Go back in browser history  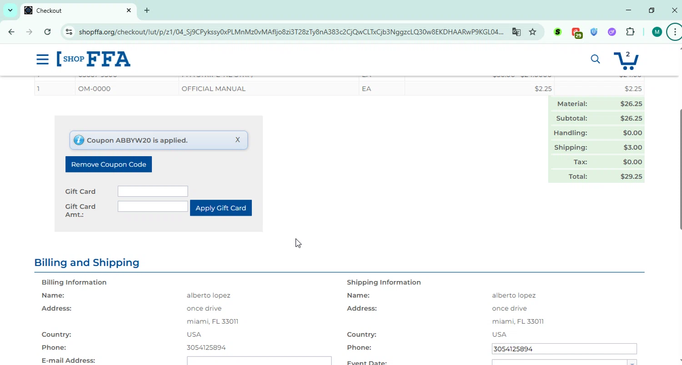pyautogui.click(x=11, y=32)
